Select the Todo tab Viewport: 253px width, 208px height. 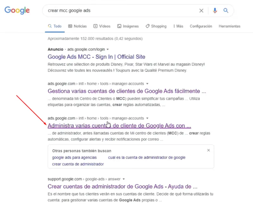(55, 26)
